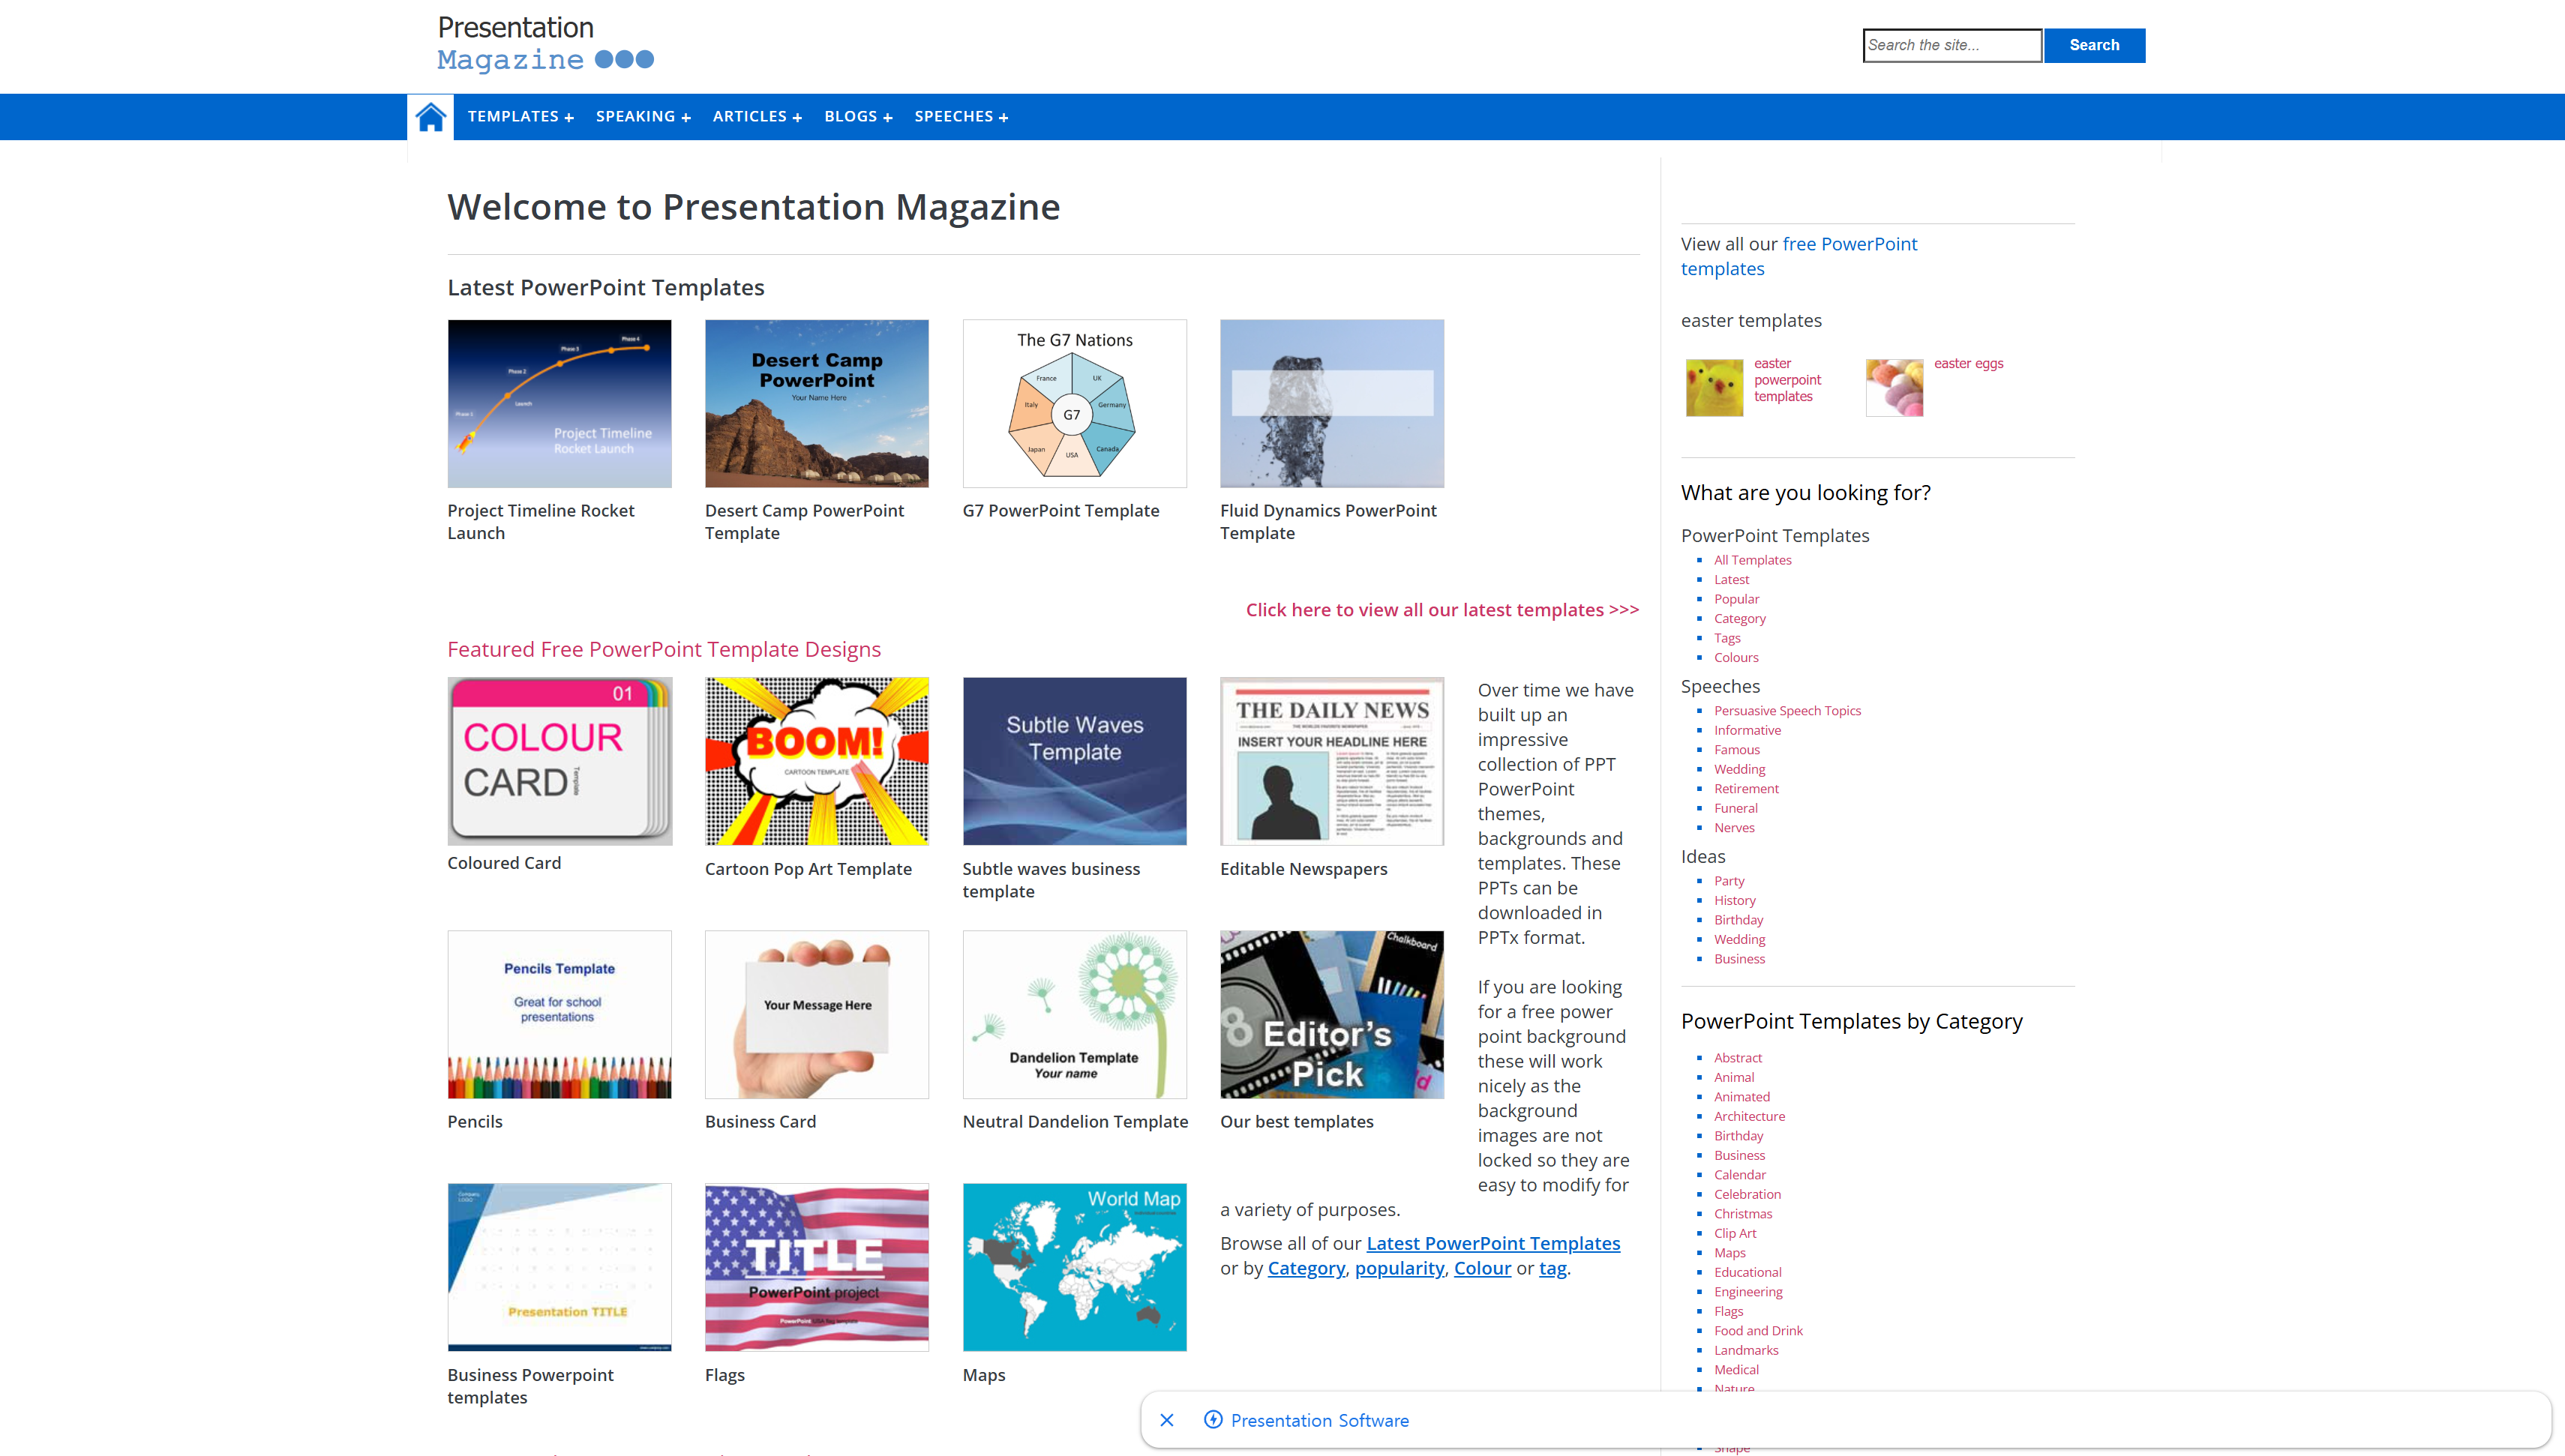The width and height of the screenshot is (2565, 1456).
Task: Open the easter eggs thumbnail image
Action: (1894, 387)
